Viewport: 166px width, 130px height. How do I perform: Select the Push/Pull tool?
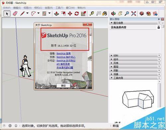56,14
